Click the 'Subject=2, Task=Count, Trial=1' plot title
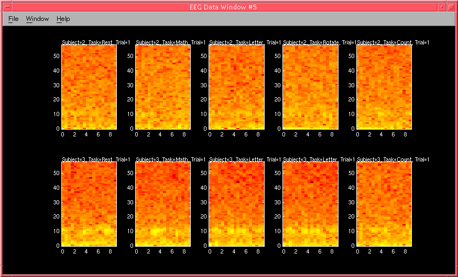Viewport: 458px width, 277px height. (393, 42)
